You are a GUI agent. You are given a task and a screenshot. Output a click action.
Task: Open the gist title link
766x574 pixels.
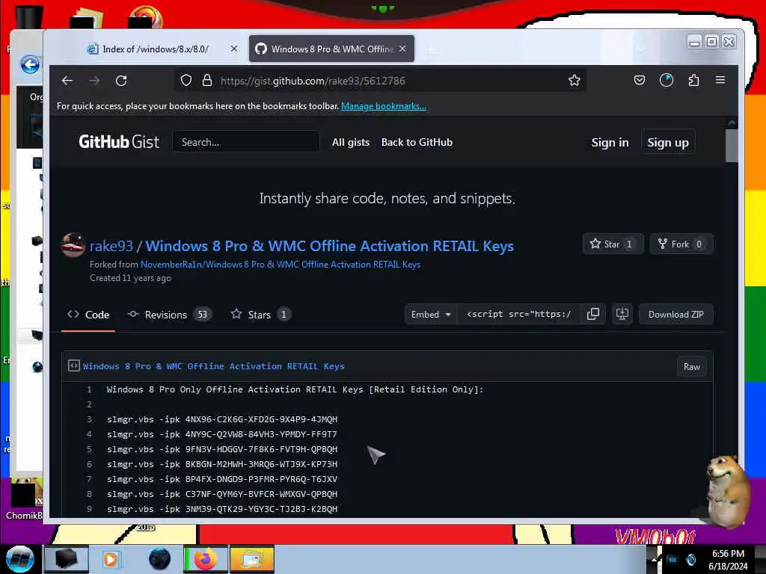tap(329, 246)
